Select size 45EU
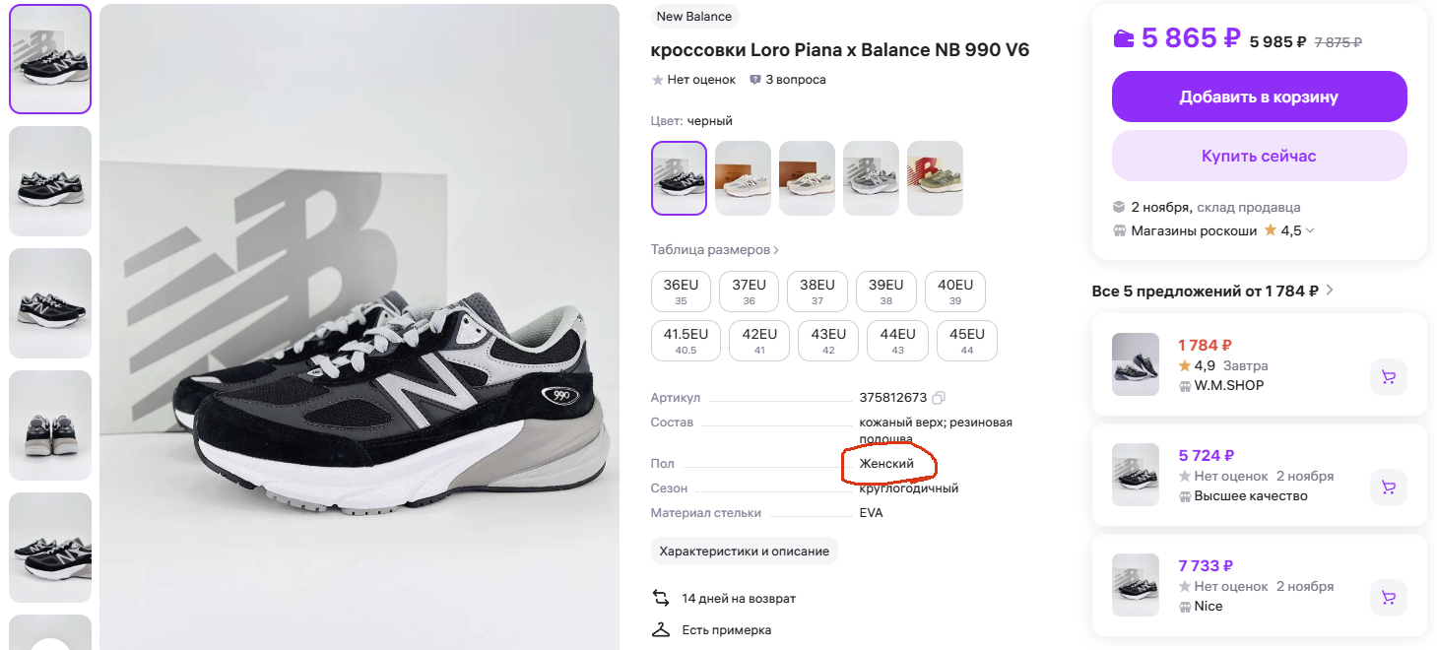The width and height of the screenshot is (1437, 650). pyautogui.click(x=966, y=341)
